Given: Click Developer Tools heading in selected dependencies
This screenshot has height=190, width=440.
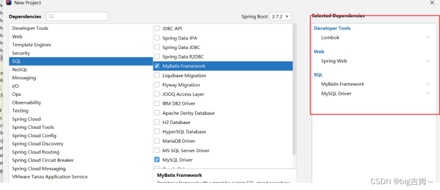Looking at the screenshot, I should point(332,28).
